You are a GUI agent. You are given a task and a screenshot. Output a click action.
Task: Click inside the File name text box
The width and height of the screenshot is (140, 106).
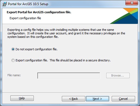coord(69,75)
